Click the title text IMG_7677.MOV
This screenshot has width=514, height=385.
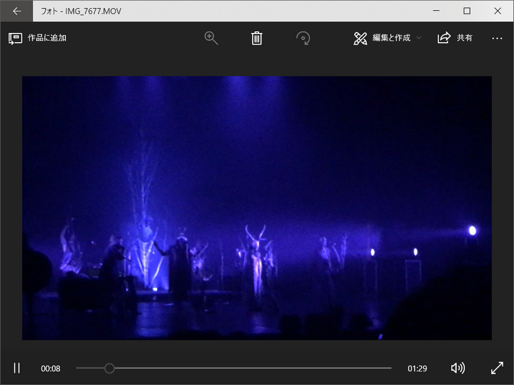tap(93, 11)
